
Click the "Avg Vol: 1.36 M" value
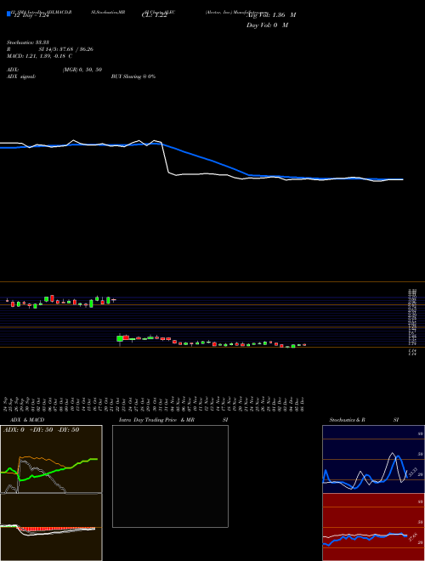click(271, 15)
